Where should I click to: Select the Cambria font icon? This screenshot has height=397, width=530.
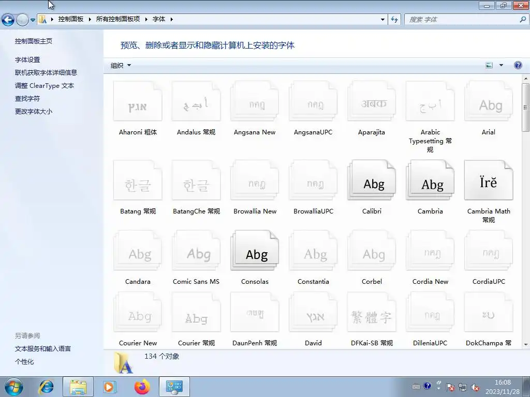tap(430, 180)
